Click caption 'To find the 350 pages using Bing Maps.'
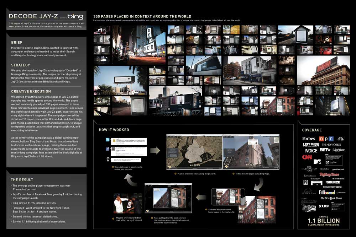This screenshot has height=237, width=356. pyautogui.click(x=252, y=174)
